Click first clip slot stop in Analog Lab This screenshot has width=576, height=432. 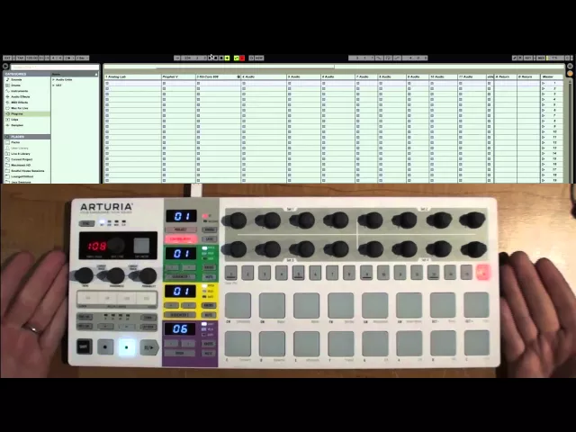point(107,84)
